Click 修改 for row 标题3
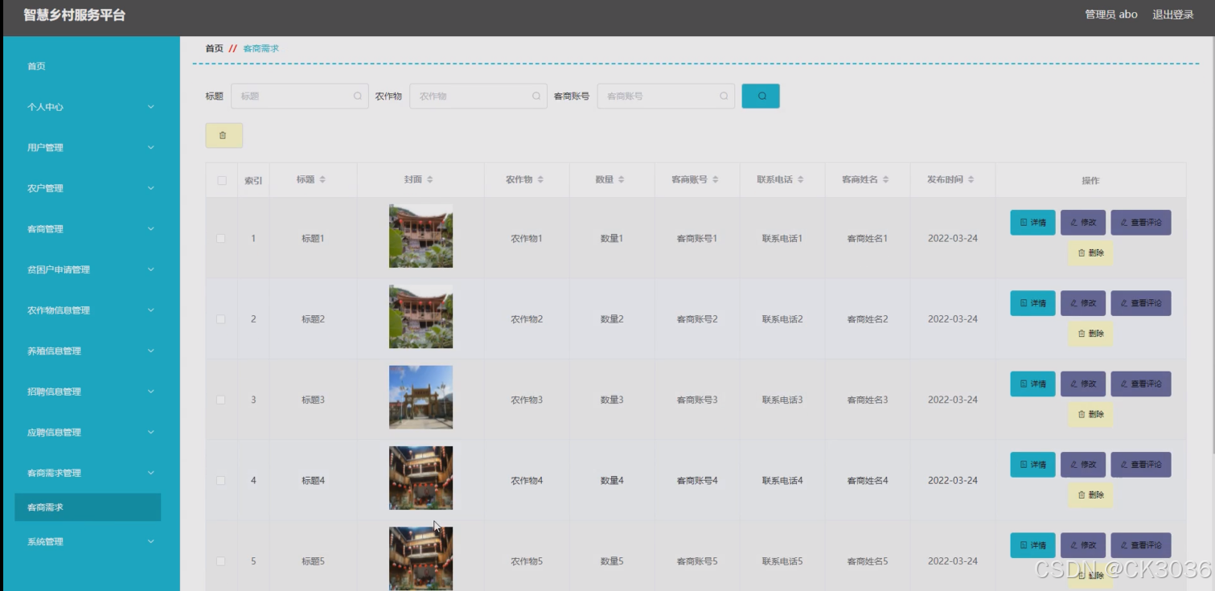The height and width of the screenshot is (591, 1215). 1083,384
